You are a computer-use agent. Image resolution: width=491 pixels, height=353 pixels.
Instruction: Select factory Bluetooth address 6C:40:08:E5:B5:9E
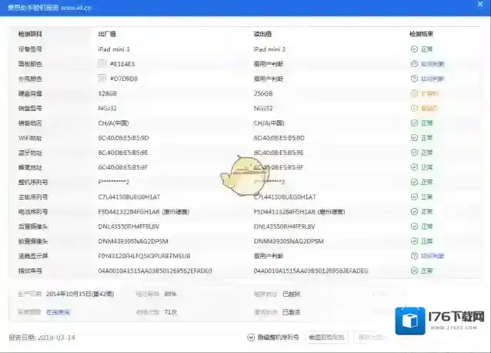point(123,153)
